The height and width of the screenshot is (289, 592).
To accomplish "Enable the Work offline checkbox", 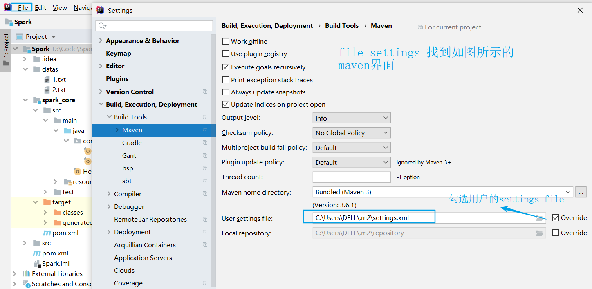I will pos(225,41).
